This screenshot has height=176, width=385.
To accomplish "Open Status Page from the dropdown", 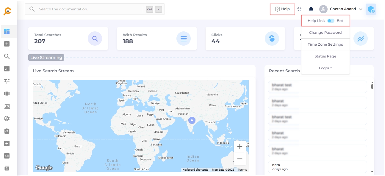I will [x=325, y=56].
